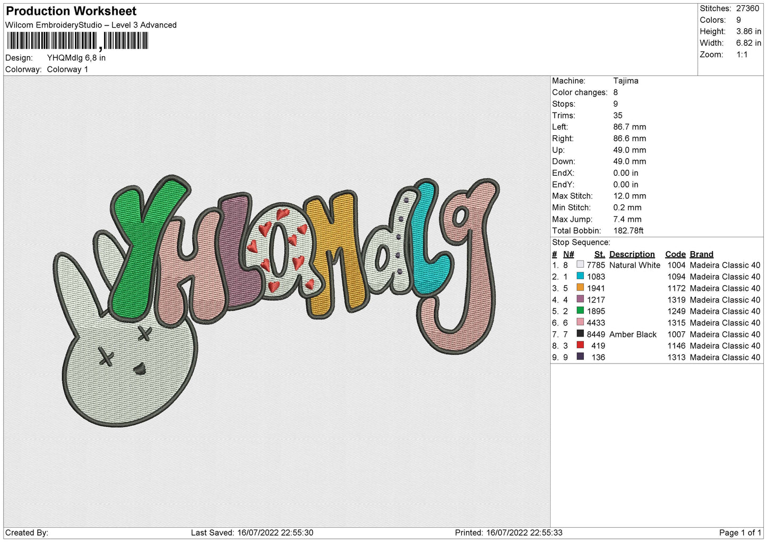Click the Amber Black color swatch
Screen dimensions: 767x542
click(580, 334)
